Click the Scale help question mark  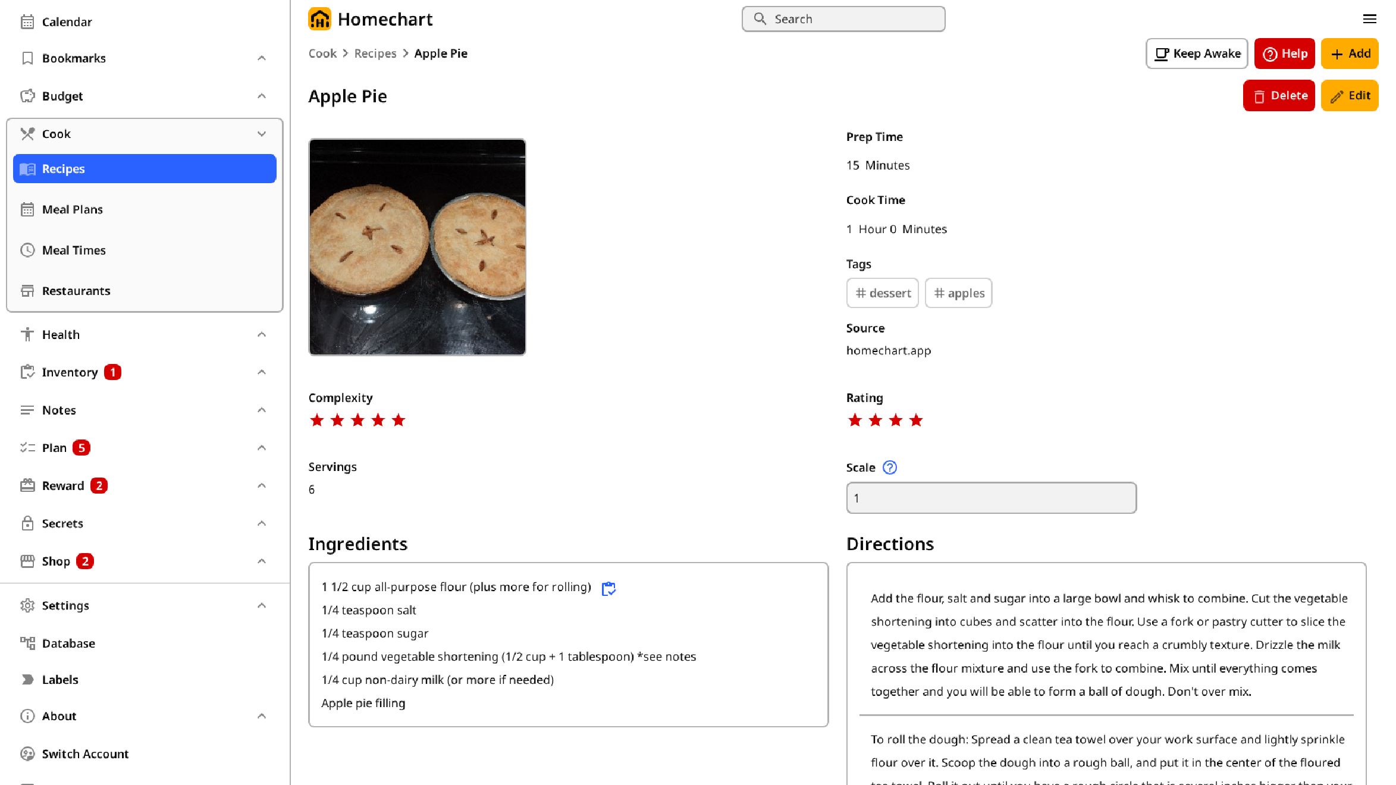click(889, 467)
